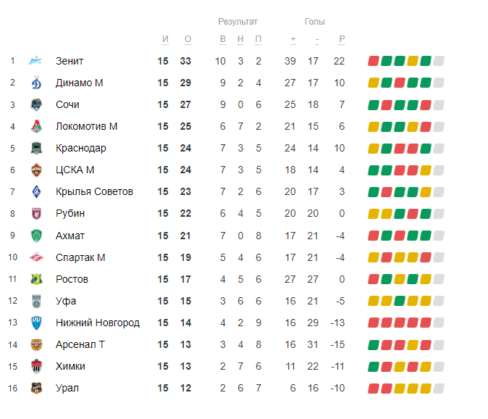Viewport: 488px width, 419px height.
Task: Click the Зенит club logo
Action: point(36,61)
